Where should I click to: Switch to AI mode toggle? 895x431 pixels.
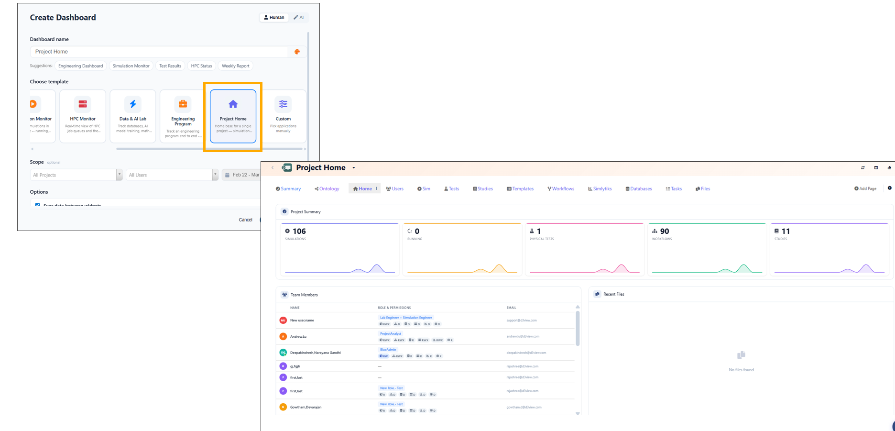(299, 18)
